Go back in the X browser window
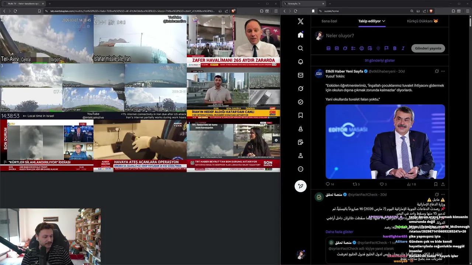This screenshot has height=265, width=472. point(285,11)
